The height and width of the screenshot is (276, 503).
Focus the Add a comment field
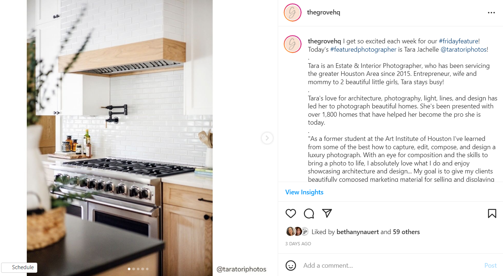(391, 266)
